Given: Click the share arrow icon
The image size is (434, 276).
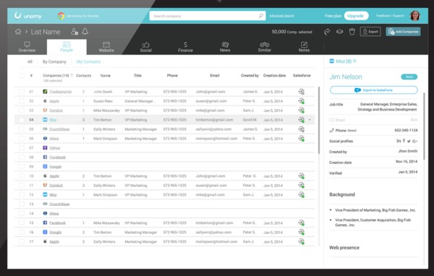Looking at the screenshot, I should point(327,32).
